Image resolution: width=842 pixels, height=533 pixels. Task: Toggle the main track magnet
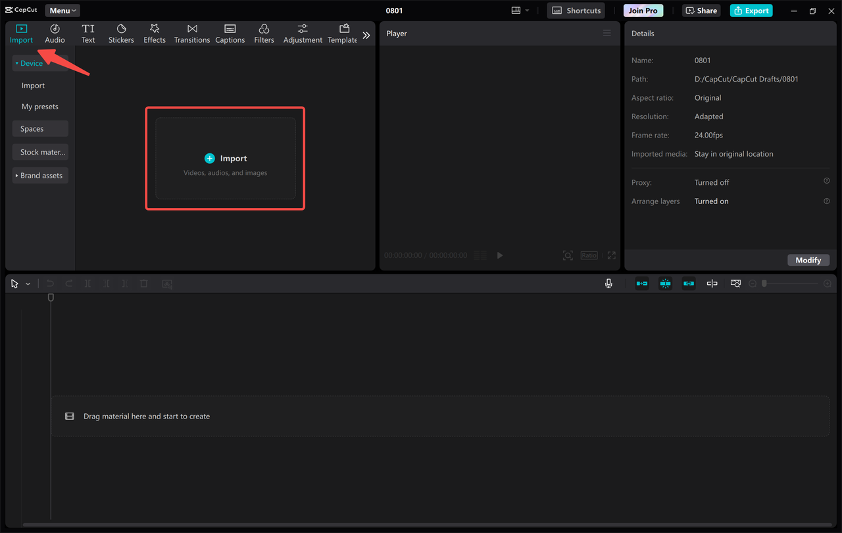pyautogui.click(x=641, y=283)
